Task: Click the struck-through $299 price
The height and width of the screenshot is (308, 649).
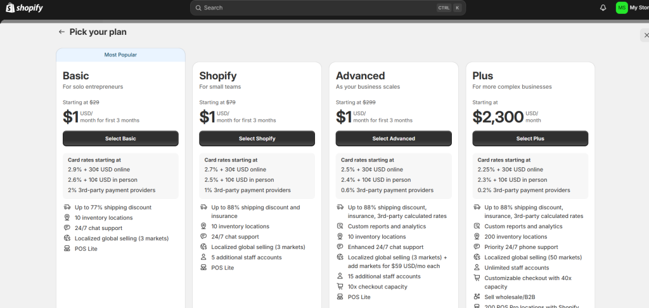Action: 369,102
